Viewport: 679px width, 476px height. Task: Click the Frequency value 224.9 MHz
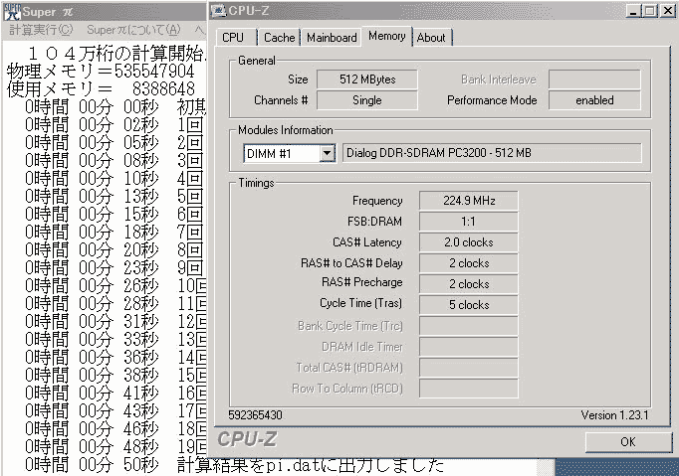pos(468,201)
